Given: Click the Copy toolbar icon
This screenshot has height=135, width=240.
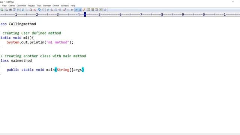Looking at the screenshot, I should pos(27,10).
